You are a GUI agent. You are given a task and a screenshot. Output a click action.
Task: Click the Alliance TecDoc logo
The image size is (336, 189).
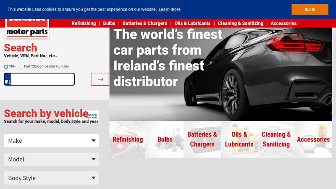(86, 115)
